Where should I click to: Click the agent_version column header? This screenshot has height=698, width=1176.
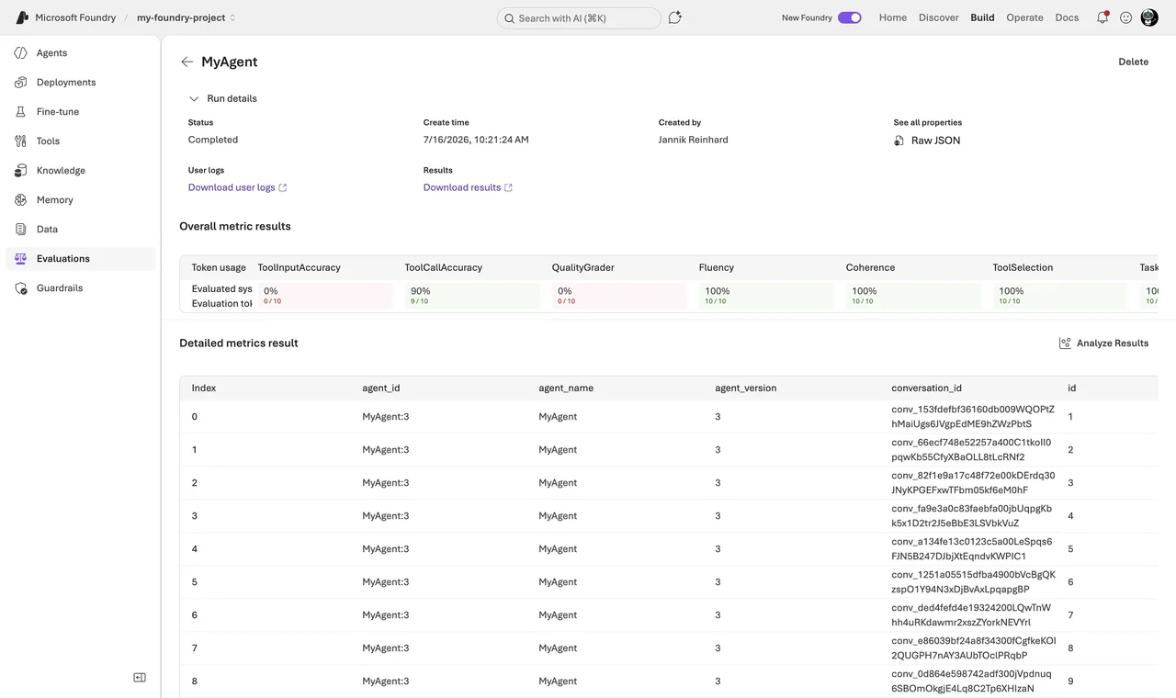click(x=746, y=388)
